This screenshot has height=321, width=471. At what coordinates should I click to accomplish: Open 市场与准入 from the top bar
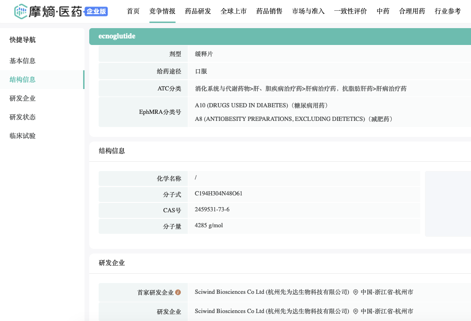coord(309,11)
